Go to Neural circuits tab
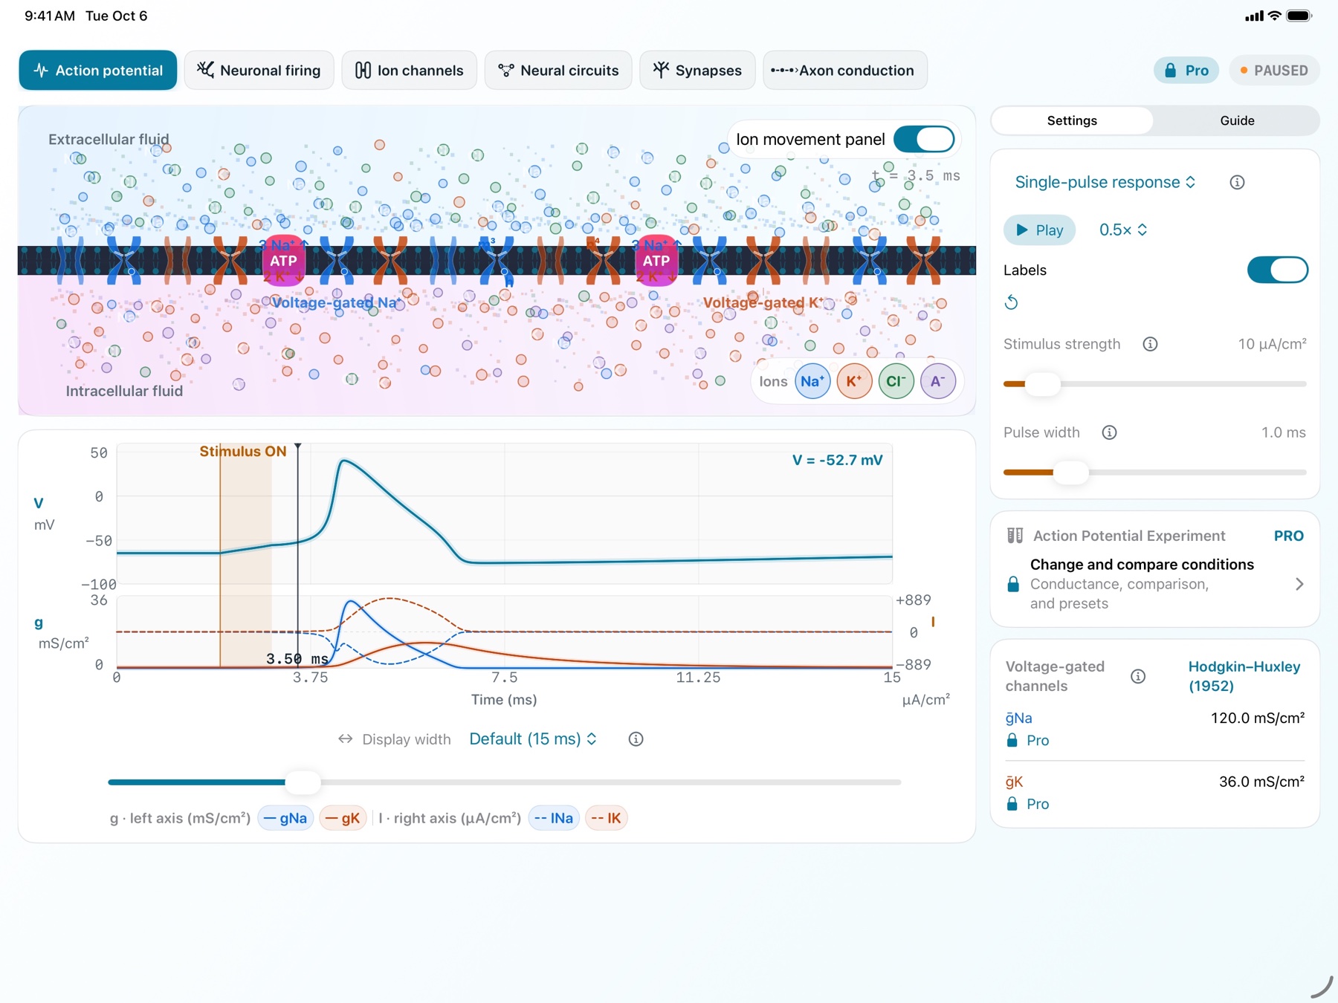This screenshot has width=1338, height=1003. pos(558,71)
